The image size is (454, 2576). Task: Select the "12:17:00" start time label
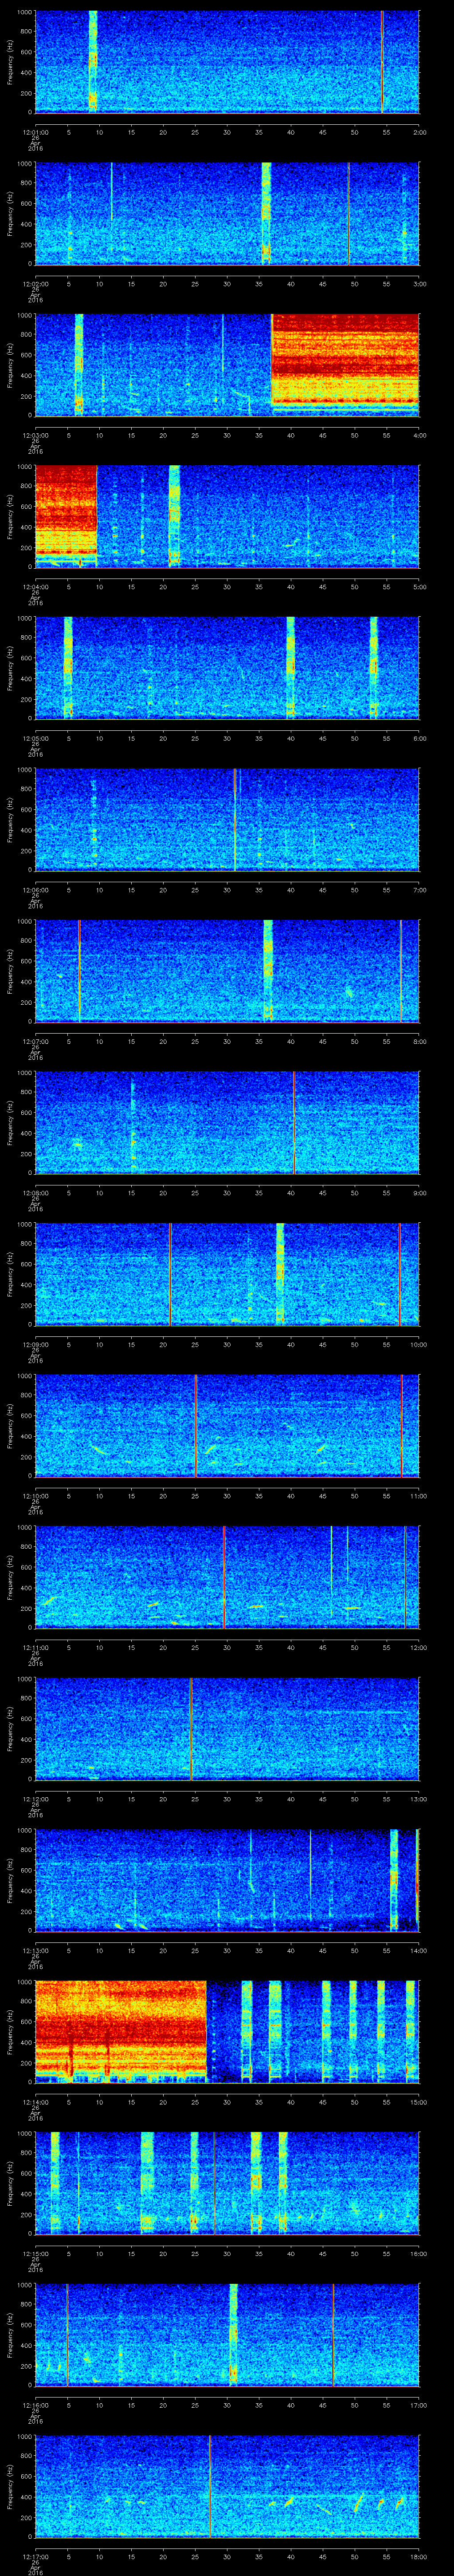(35, 2556)
